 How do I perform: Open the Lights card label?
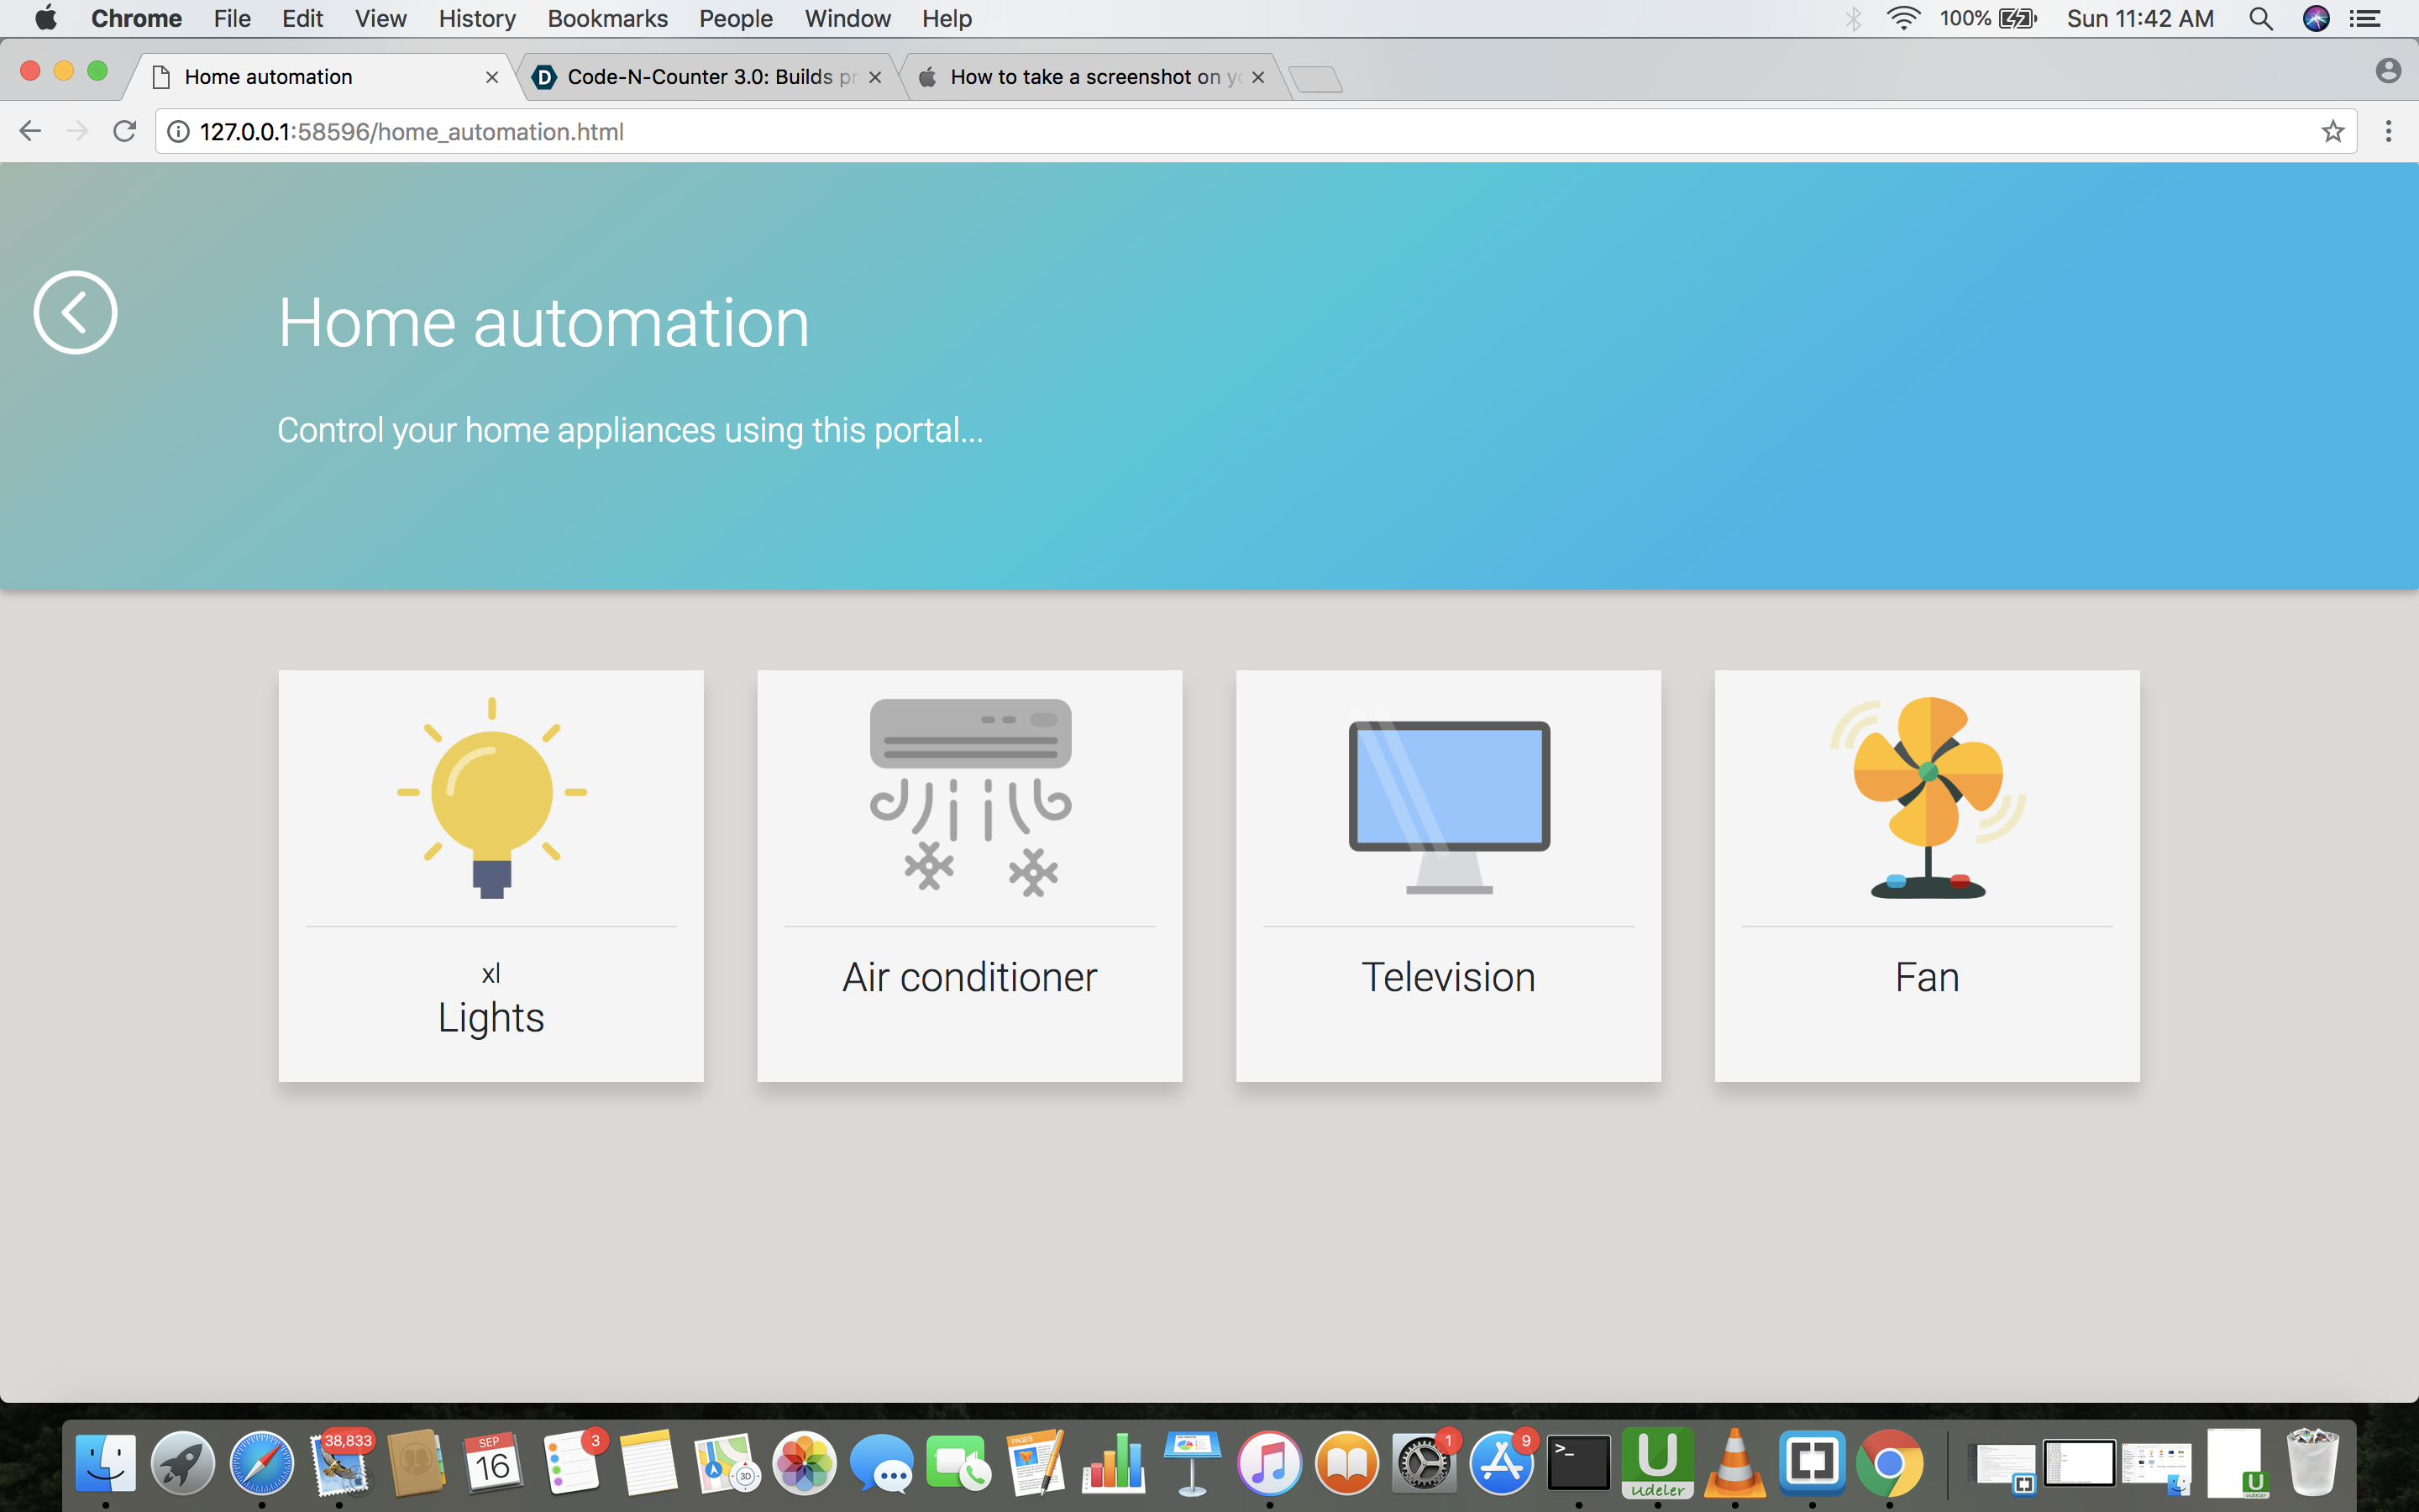(x=491, y=1017)
